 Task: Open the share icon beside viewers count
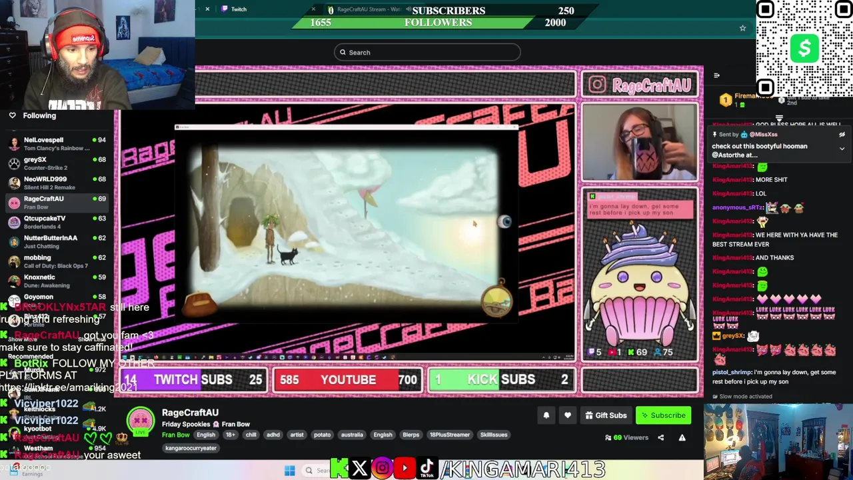[x=660, y=437]
